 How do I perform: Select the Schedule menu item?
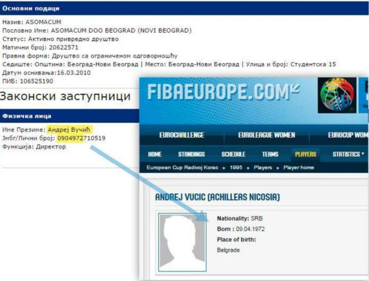pyautogui.click(x=233, y=154)
